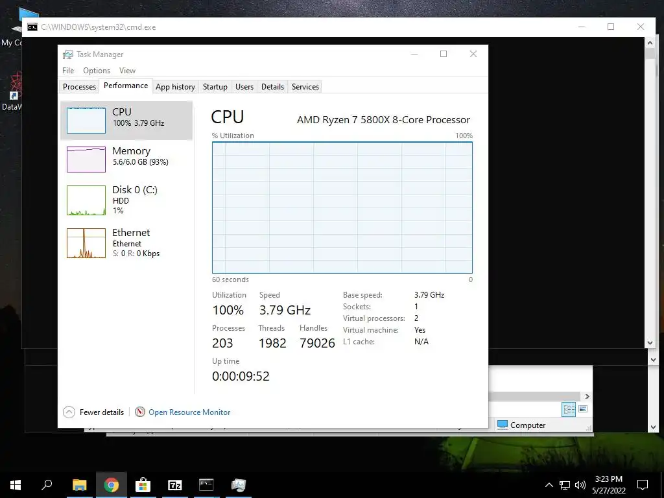Select the details view icon in background window
664x498 pixels.
[569, 409]
